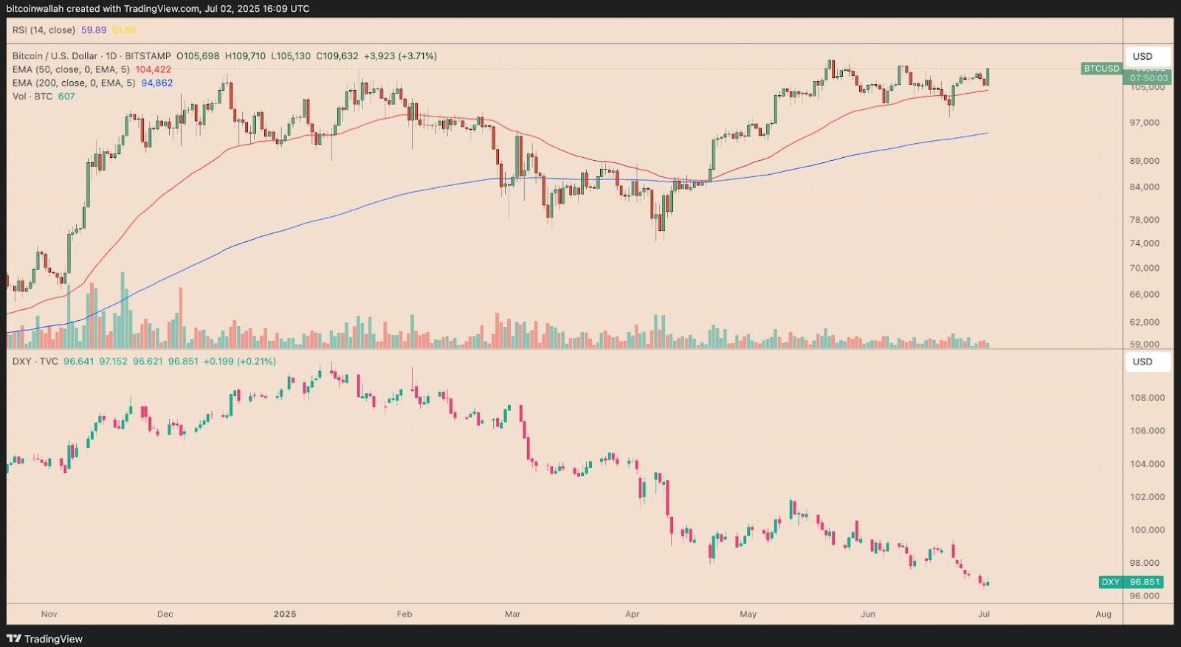1181x647 pixels.
Task: Click the 104.000 DXY axis label
Action: tap(1147, 464)
